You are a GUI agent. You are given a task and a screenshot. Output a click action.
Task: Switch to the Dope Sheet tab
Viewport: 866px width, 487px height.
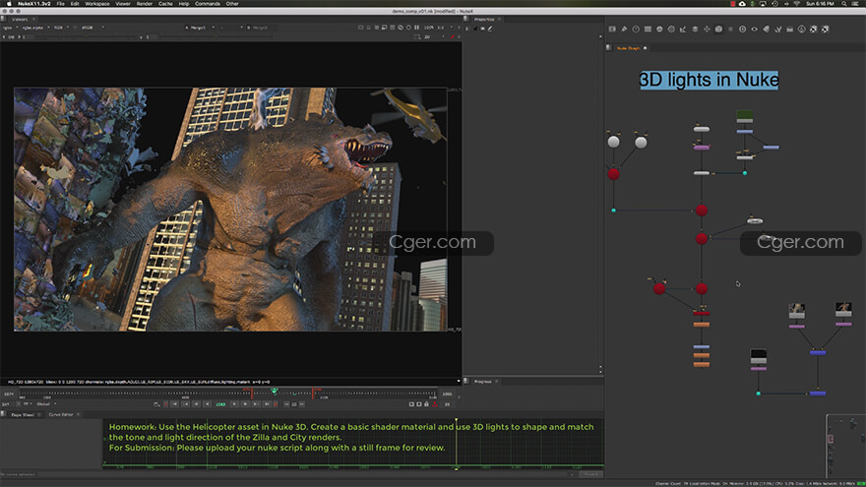(x=23, y=414)
